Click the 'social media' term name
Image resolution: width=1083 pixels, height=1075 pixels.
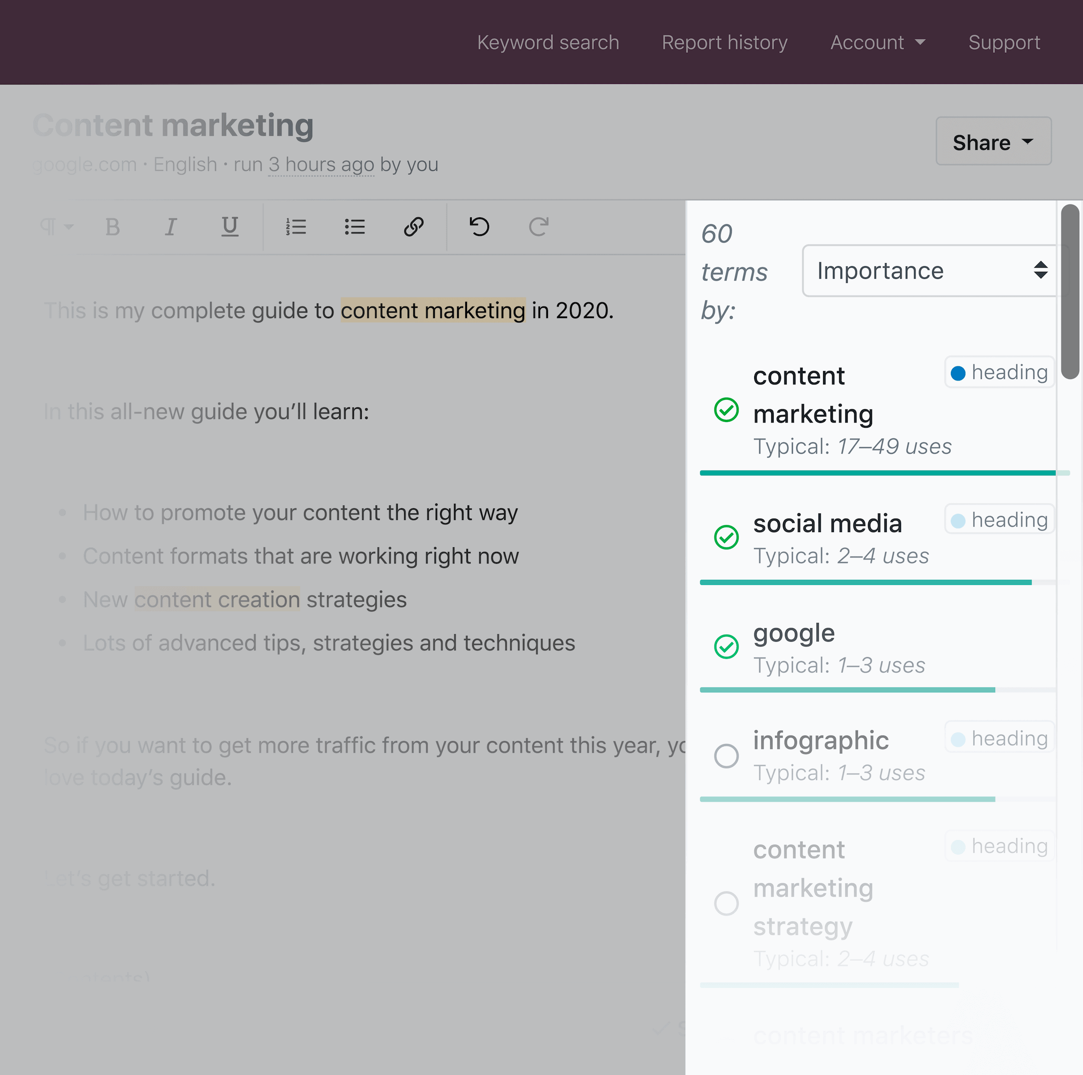pos(827,524)
